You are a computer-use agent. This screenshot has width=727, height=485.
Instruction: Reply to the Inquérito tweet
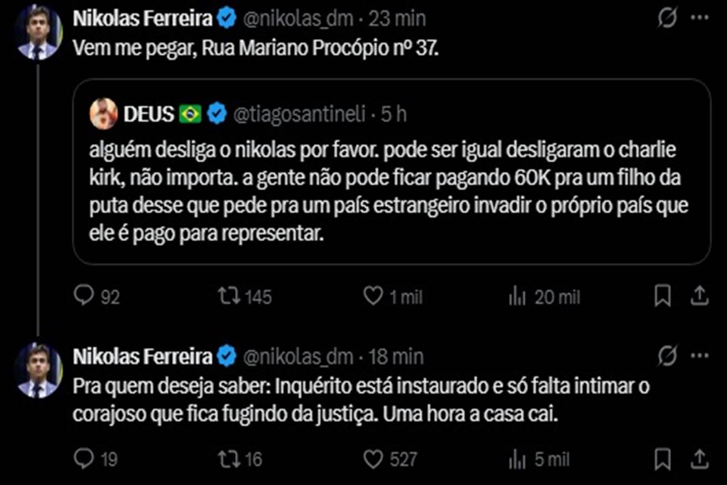82,459
